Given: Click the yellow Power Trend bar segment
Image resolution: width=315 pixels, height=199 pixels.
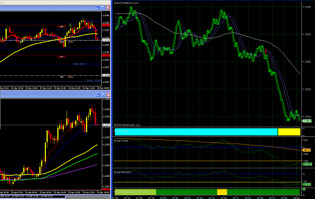Looking at the screenshot, I should pyautogui.click(x=289, y=132).
